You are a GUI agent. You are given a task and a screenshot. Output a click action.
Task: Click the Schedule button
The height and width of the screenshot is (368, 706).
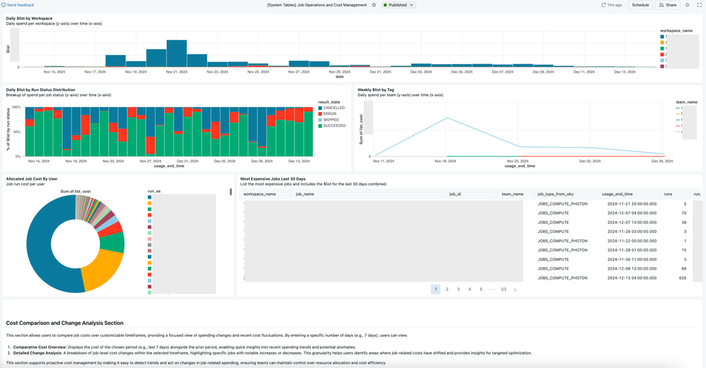pos(640,5)
